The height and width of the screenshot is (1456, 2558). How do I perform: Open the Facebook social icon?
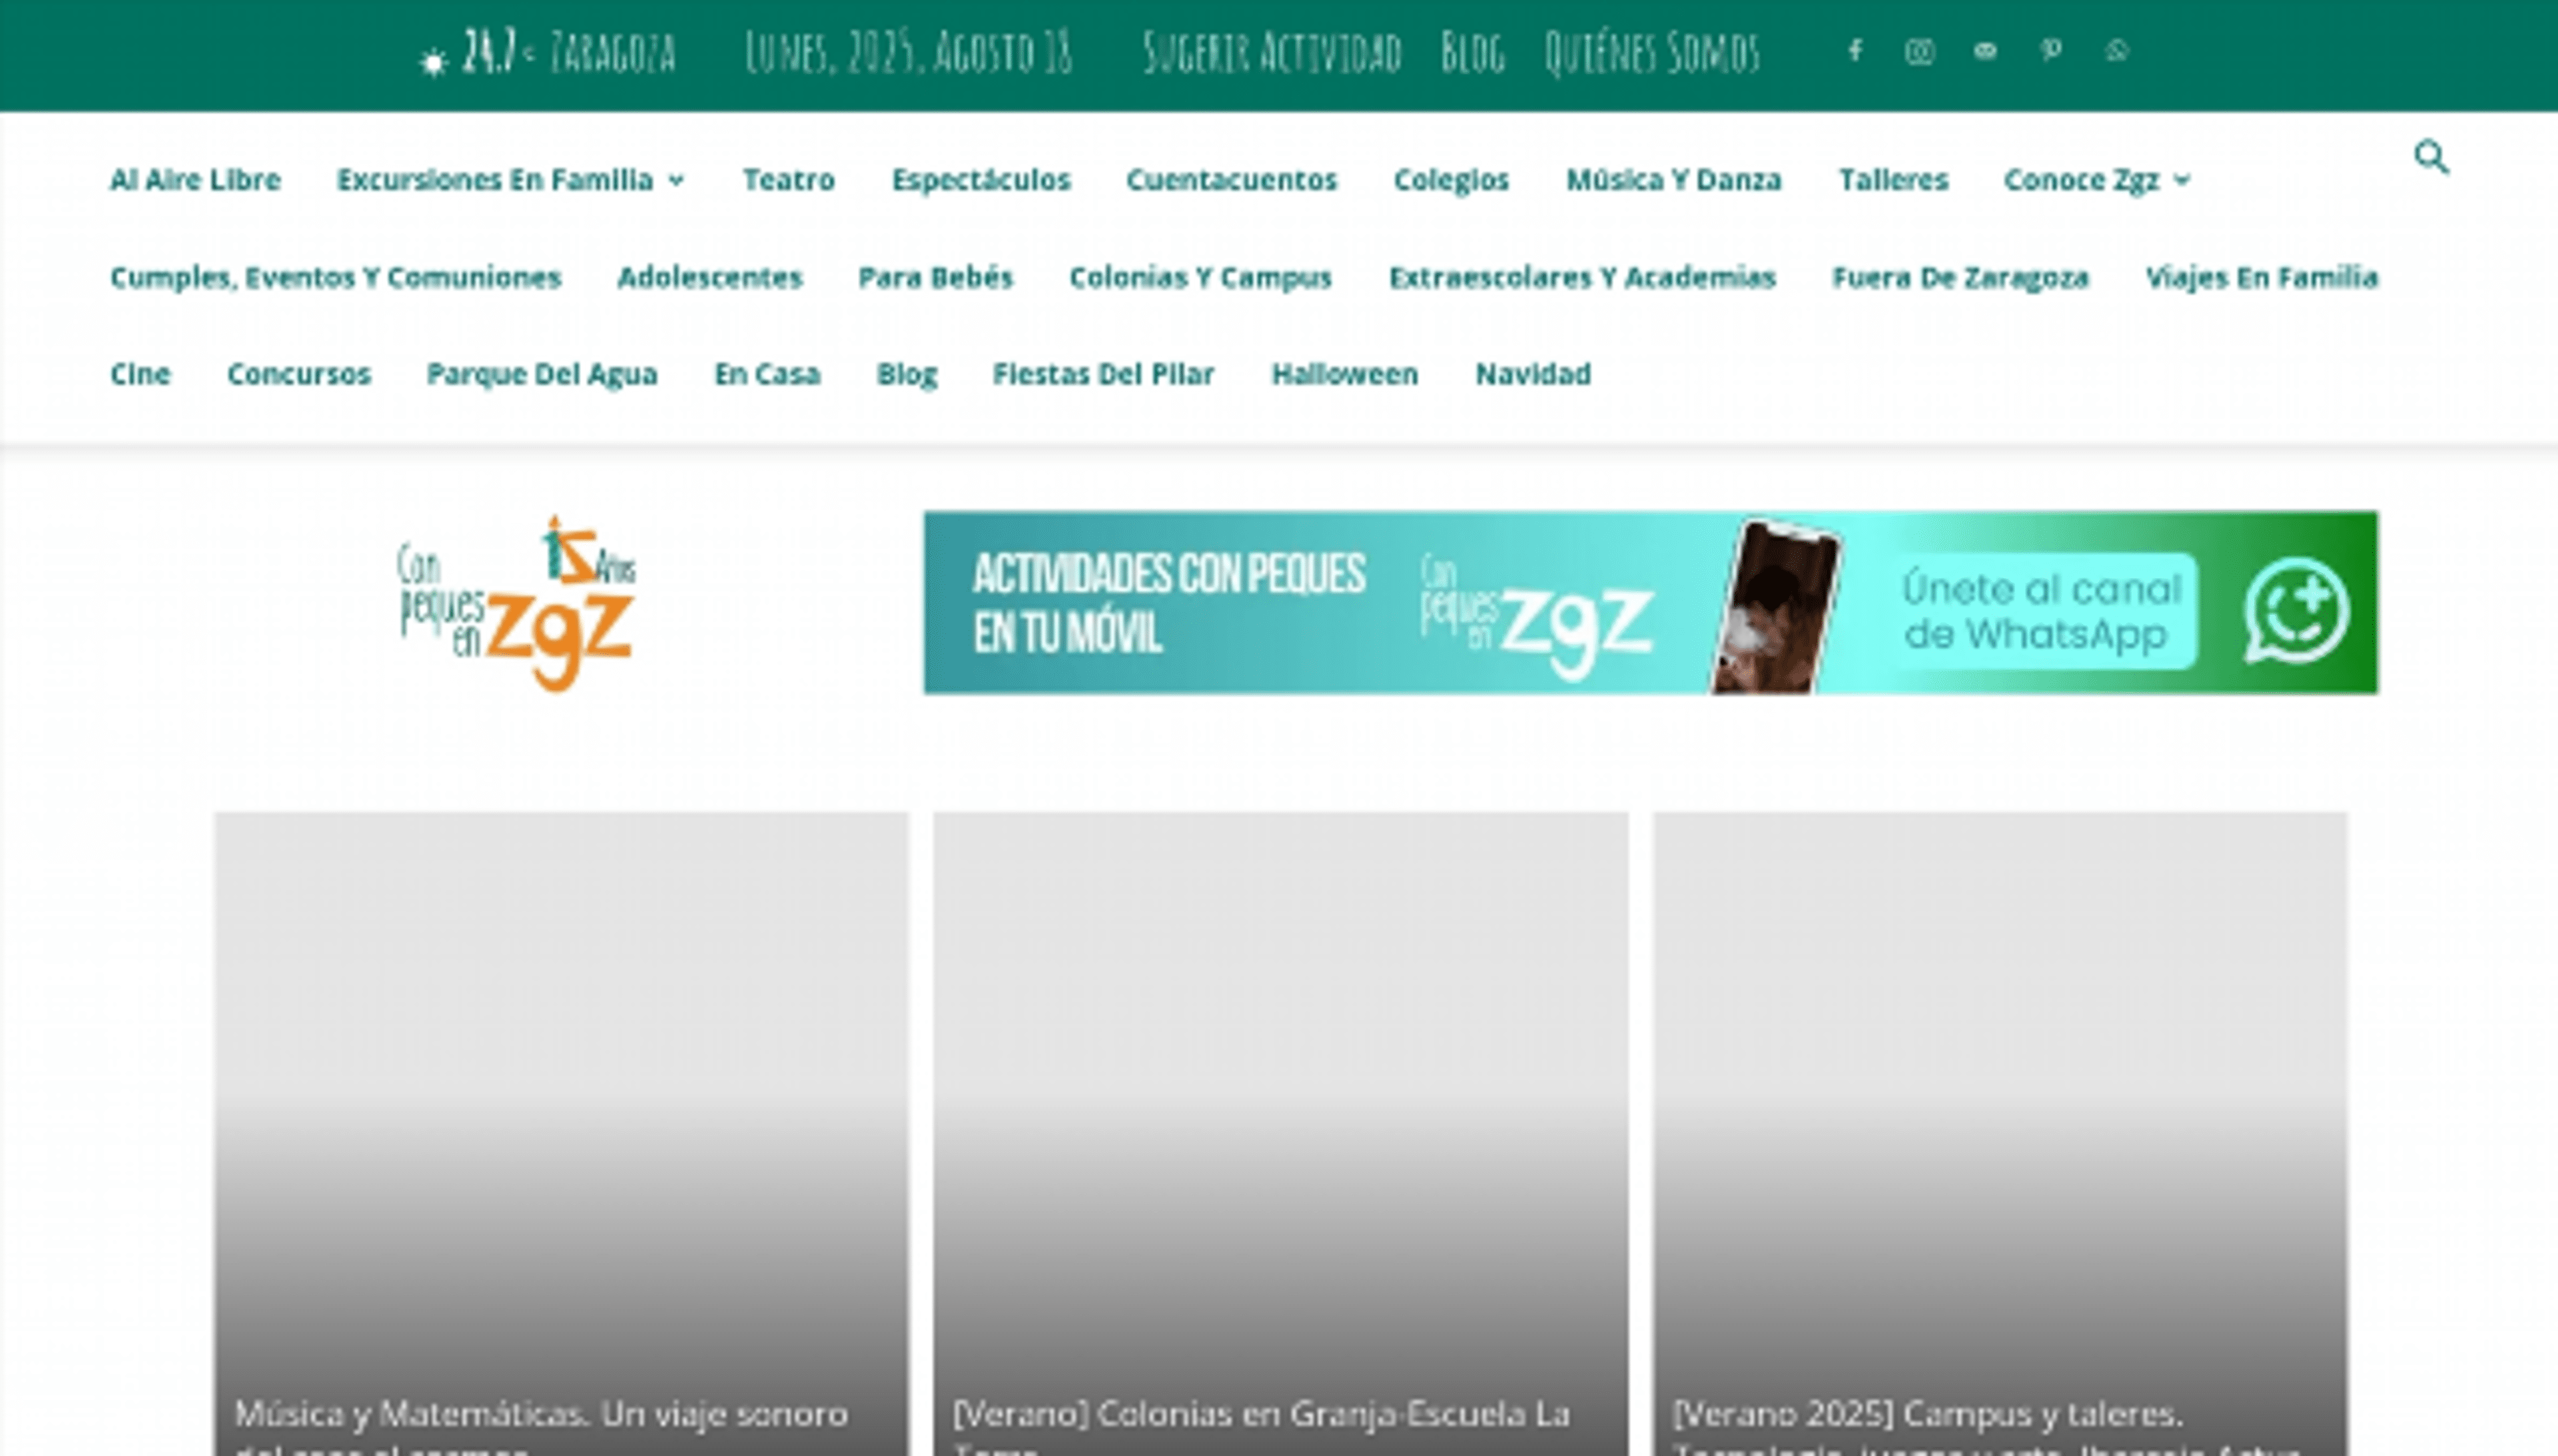point(1856,52)
